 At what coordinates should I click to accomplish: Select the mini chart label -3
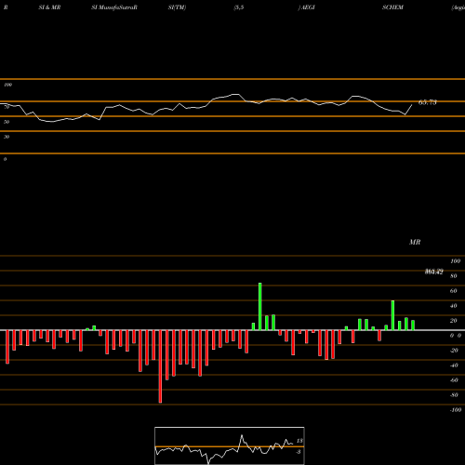pos(299,452)
